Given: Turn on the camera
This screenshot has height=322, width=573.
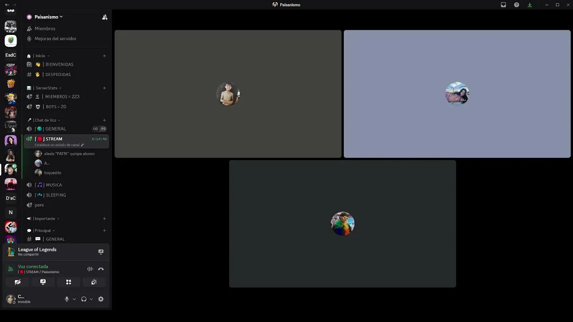Looking at the screenshot, I should 17,282.
